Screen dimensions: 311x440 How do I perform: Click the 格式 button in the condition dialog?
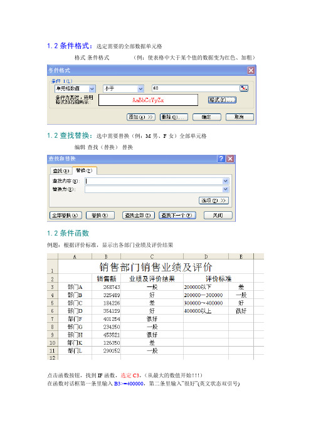[x=222, y=100]
